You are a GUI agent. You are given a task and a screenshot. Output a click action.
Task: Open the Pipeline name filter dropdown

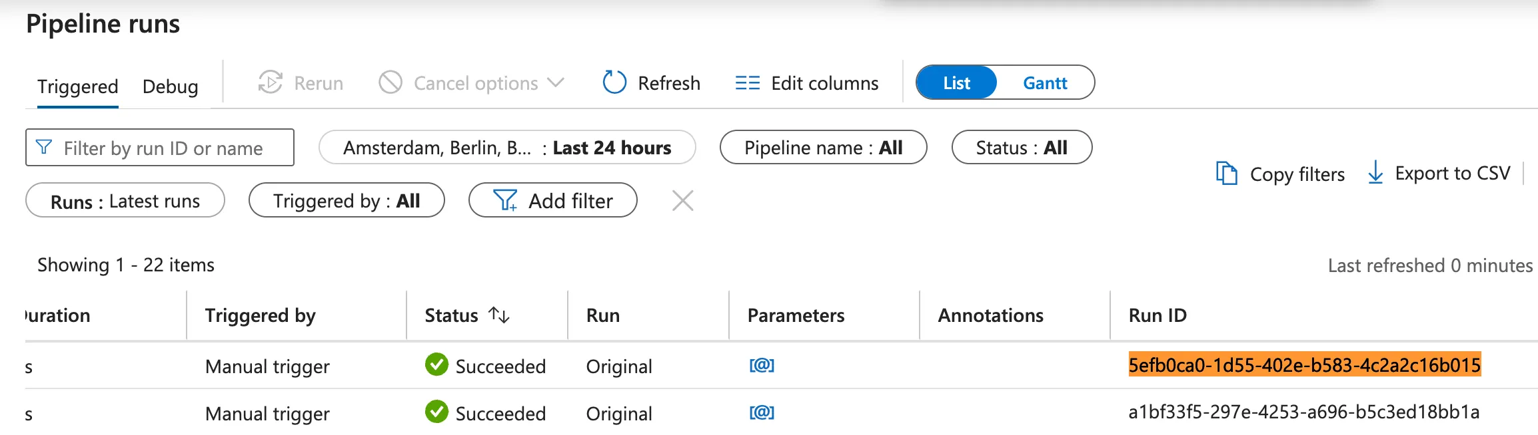[823, 148]
